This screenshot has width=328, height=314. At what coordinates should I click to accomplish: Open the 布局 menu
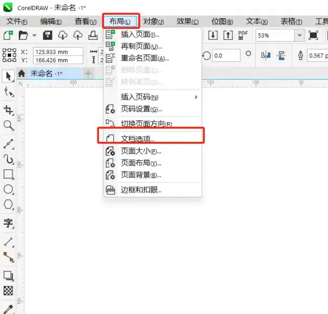pyautogui.click(x=121, y=21)
